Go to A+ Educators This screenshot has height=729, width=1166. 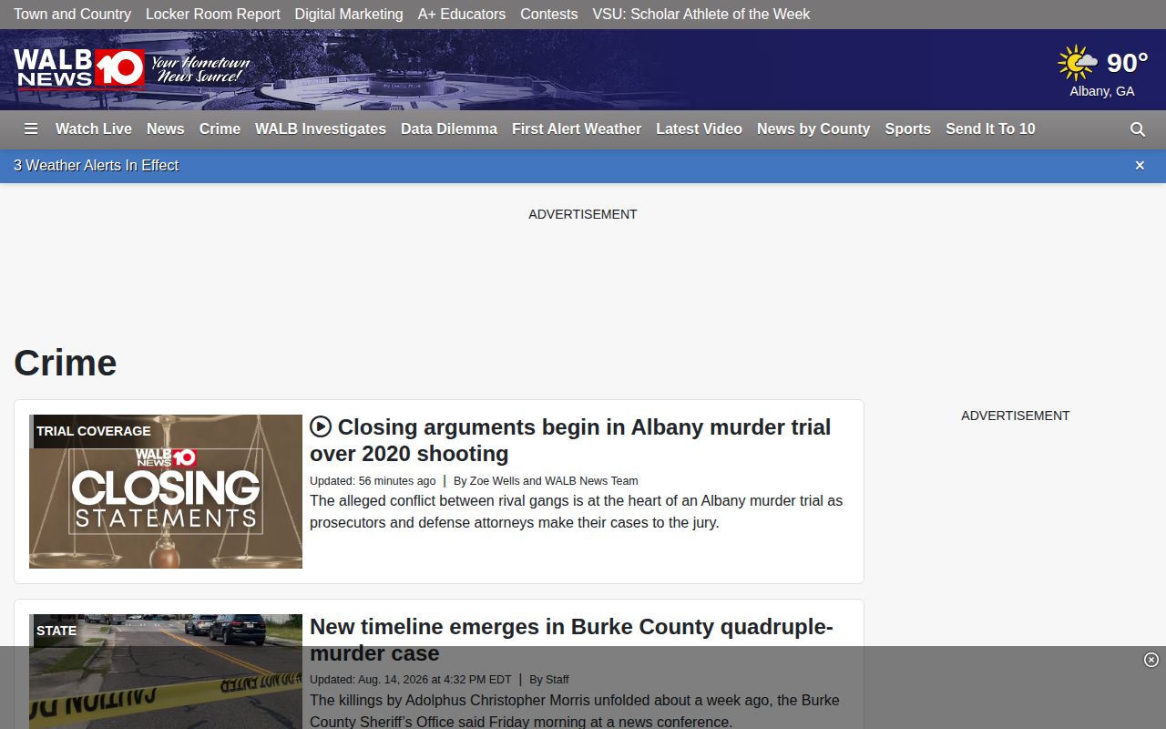point(462,15)
